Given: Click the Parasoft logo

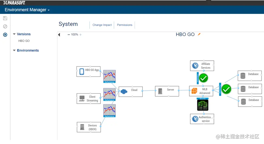Looking at the screenshot, I should click(x=14, y=3).
